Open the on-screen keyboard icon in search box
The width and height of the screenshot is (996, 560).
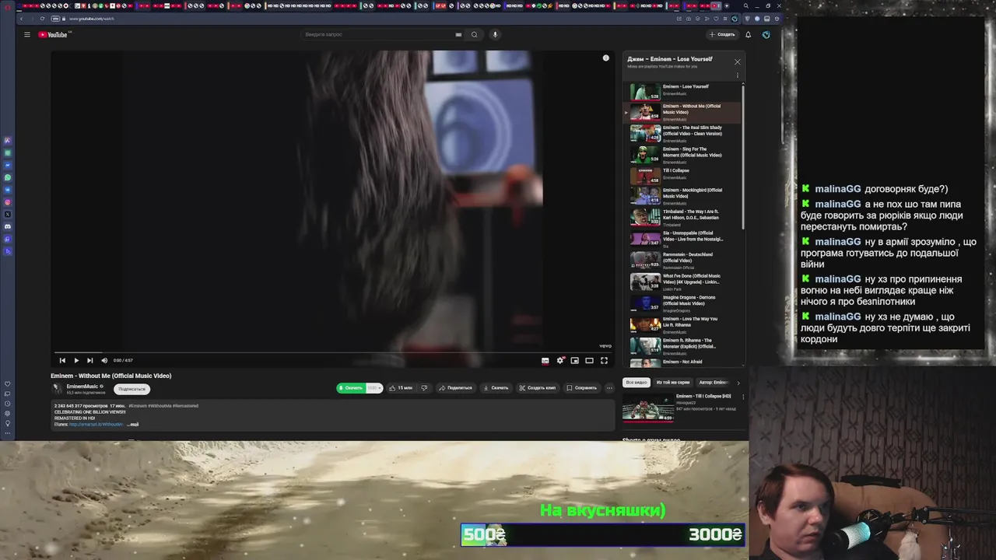click(x=458, y=34)
